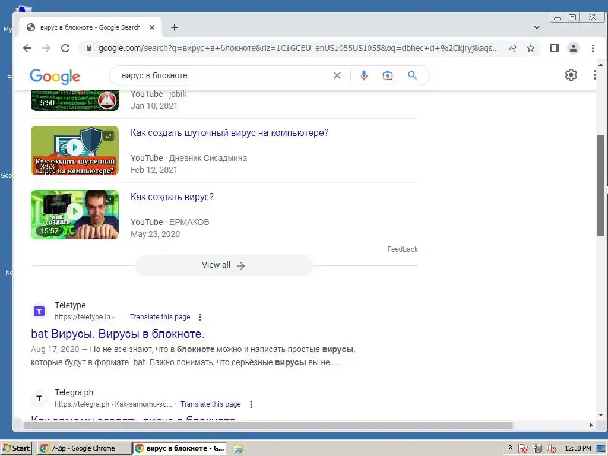Go back to the previous page
The height and width of the screenshot is (456, 608).
click(27, 48)
